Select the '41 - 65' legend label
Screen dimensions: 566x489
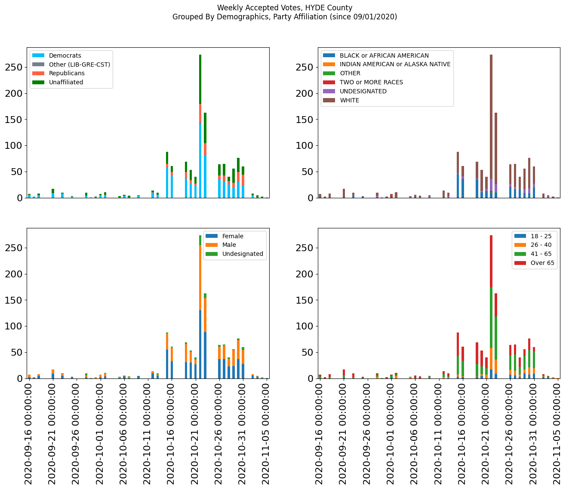(541, 254)
